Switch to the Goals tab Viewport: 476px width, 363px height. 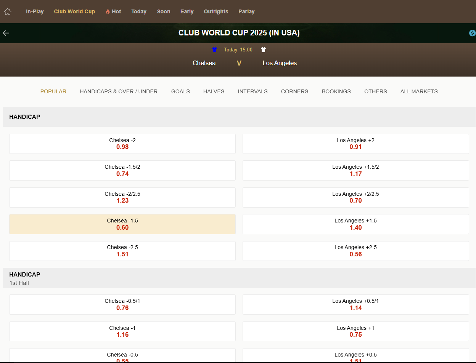coord(180,91)
